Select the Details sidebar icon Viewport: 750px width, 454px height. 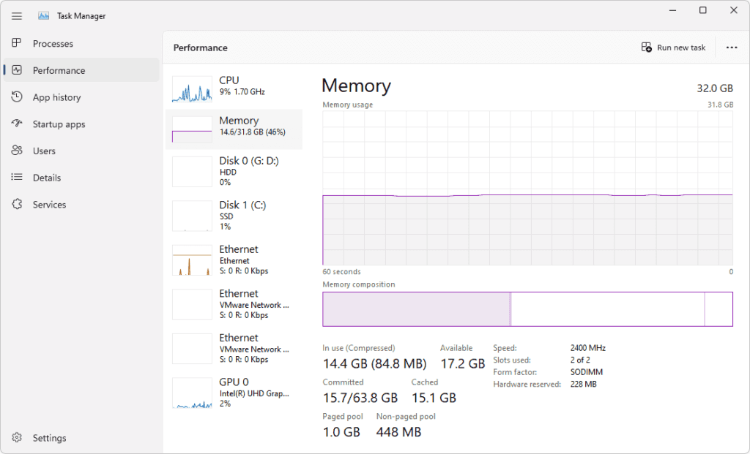coord(16,177)
